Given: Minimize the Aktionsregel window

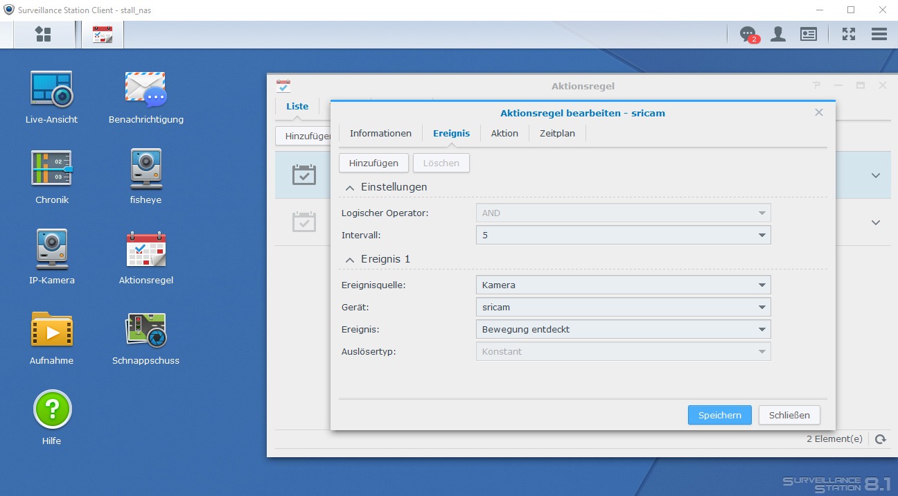Looking at the screenshot, I should [x=838, y=85].
